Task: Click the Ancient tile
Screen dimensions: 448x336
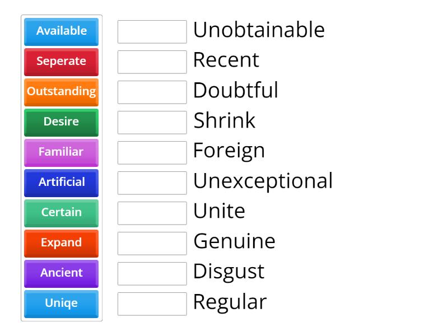Action: coord(60,274)
